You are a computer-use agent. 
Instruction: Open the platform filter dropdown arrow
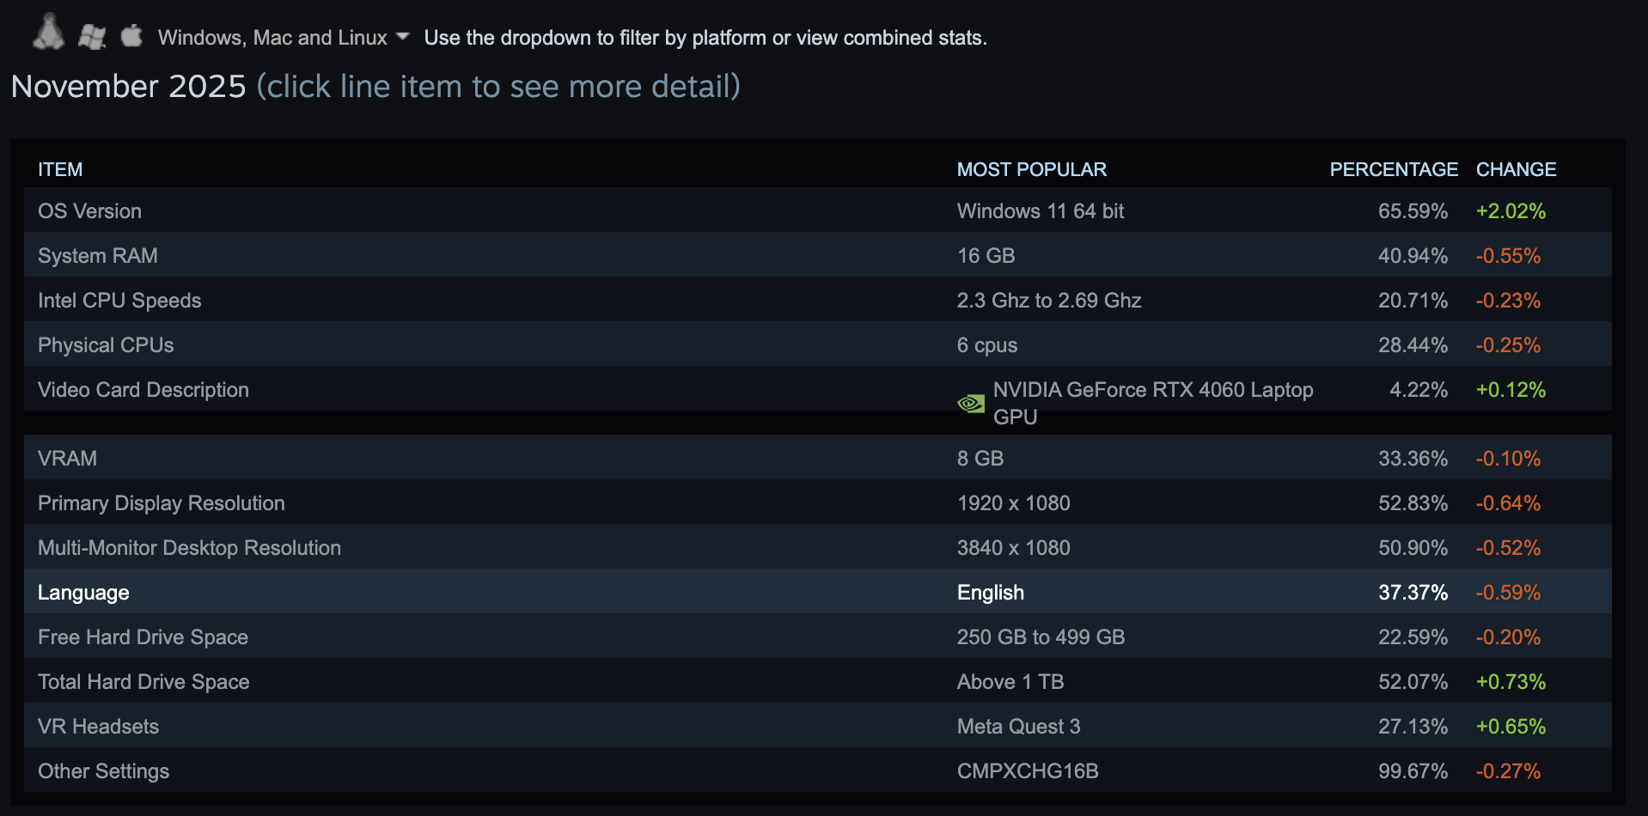pyautogui.click(x=402, y=37)
